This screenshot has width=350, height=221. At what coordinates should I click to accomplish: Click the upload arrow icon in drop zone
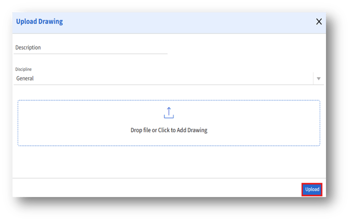point(169,112)
